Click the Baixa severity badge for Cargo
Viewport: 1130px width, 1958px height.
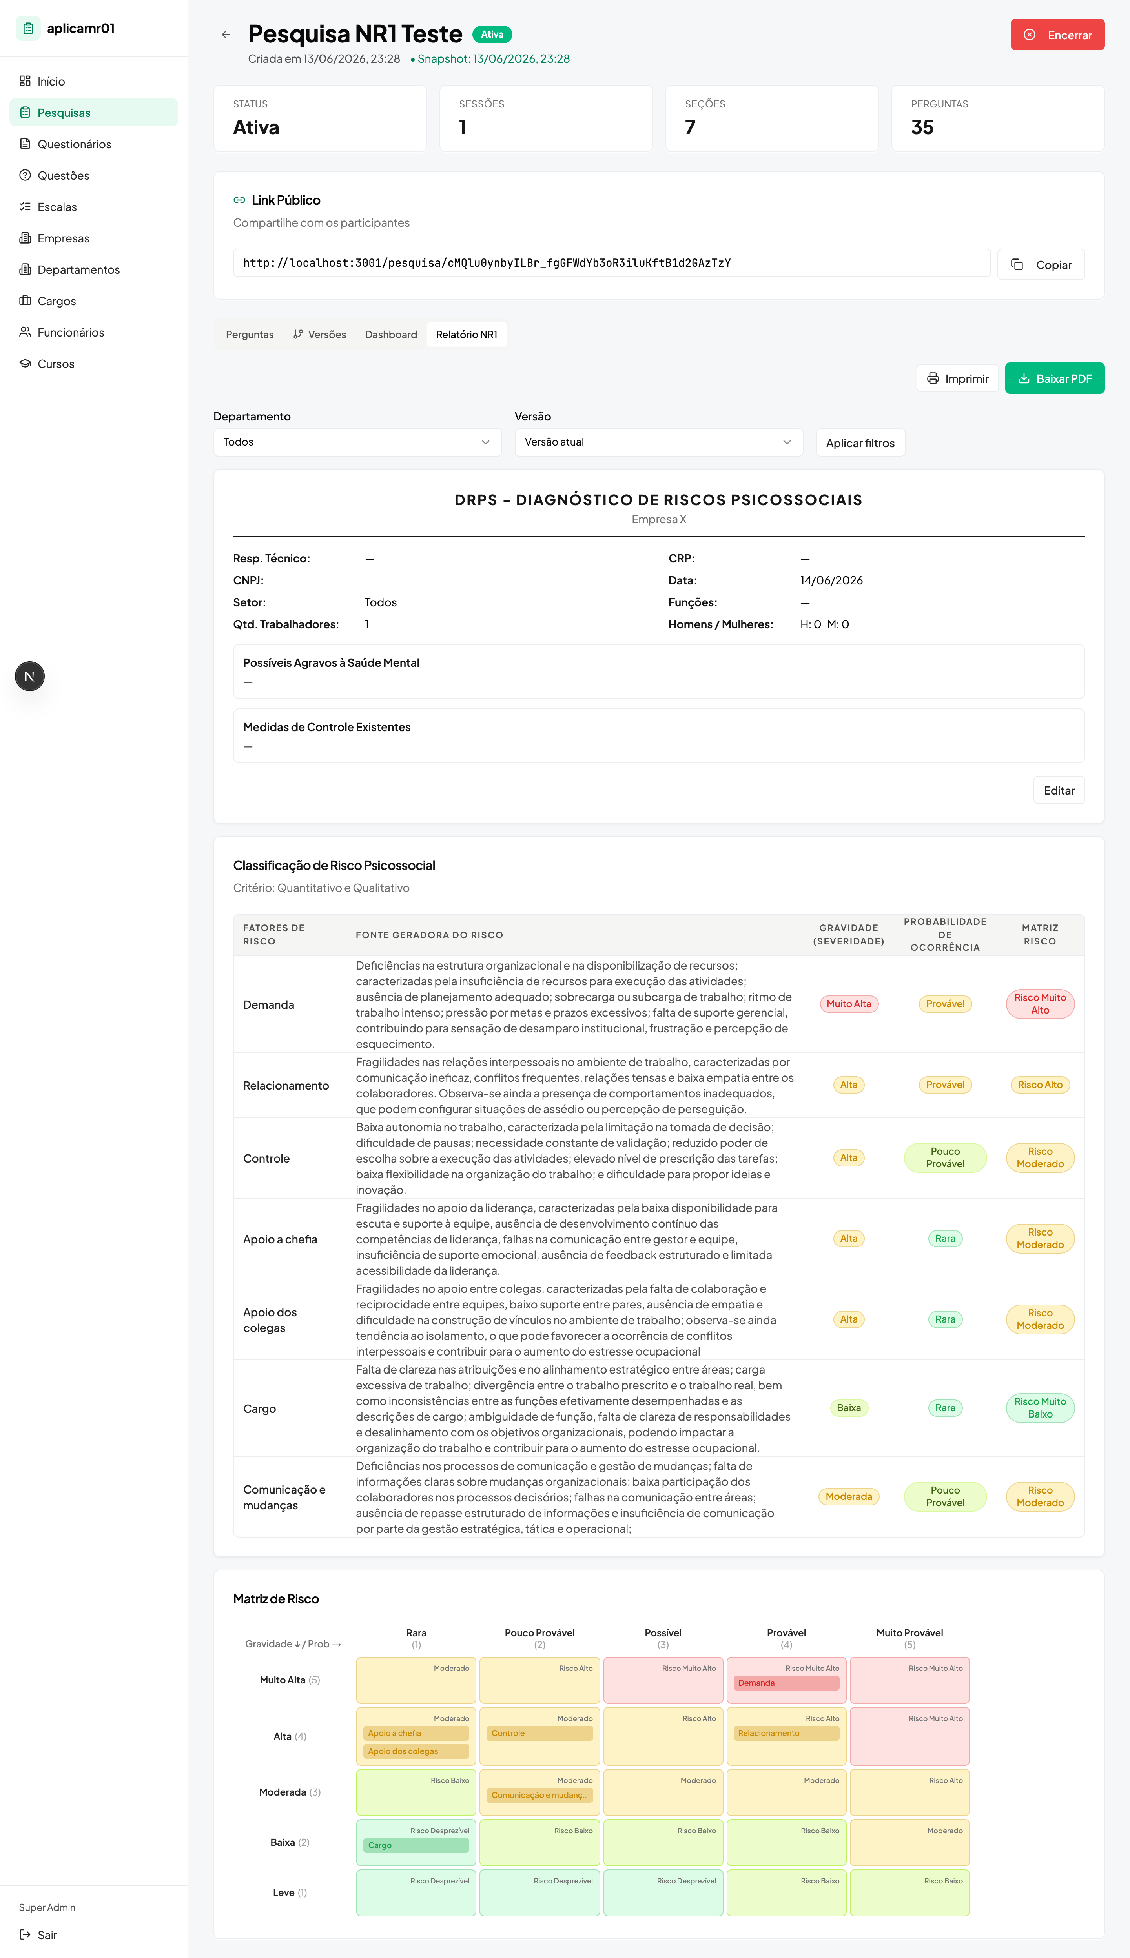tap(848, 1408)
